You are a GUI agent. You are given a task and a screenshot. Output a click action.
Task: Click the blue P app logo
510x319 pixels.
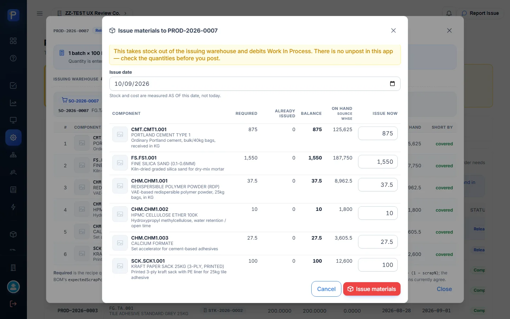(x=13, y=15)
